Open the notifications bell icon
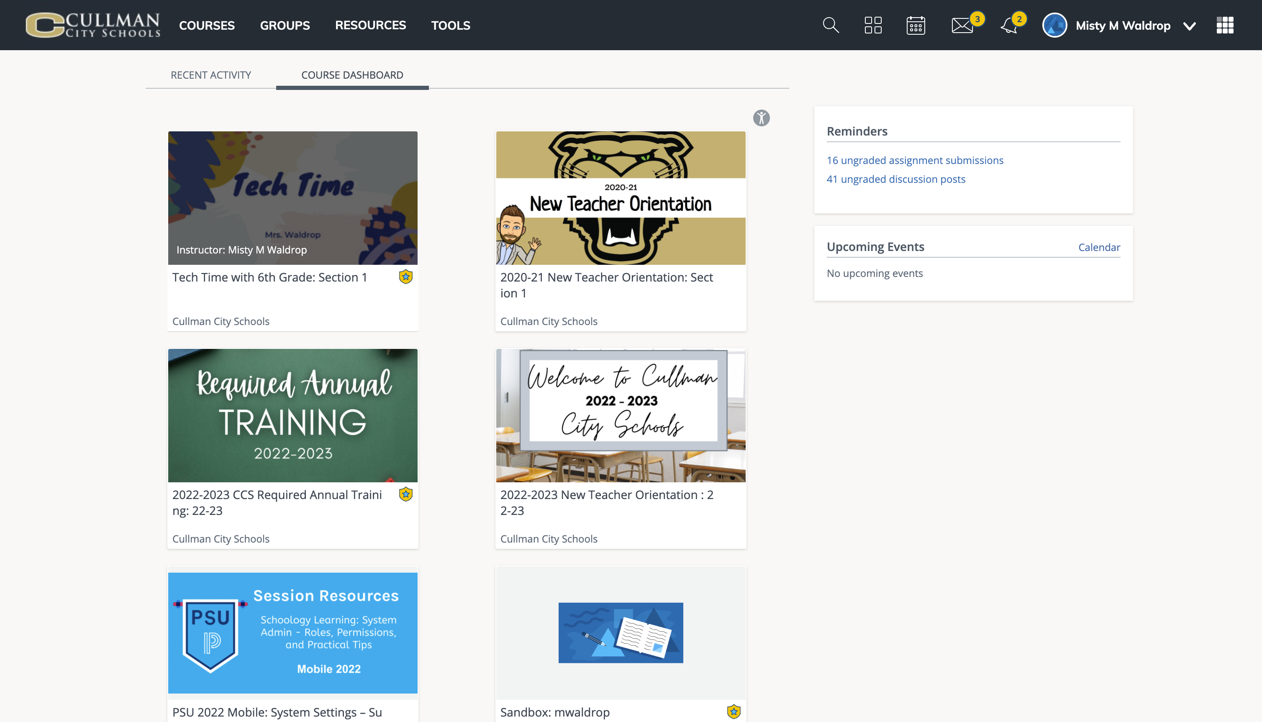The image size is (1262, 722). [x=1009, y=25]
